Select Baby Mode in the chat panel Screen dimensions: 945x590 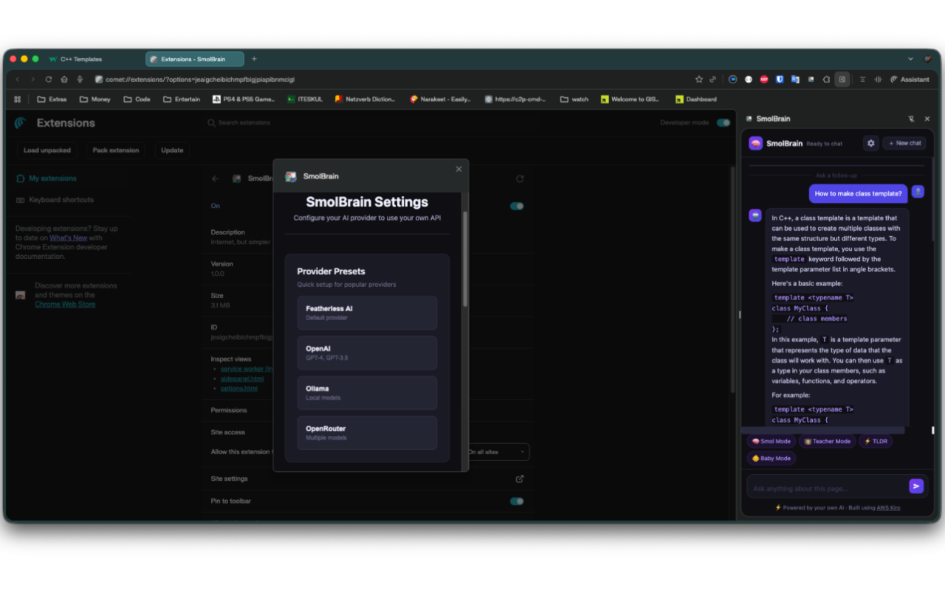pyautogui.click(x=770, y=458)
